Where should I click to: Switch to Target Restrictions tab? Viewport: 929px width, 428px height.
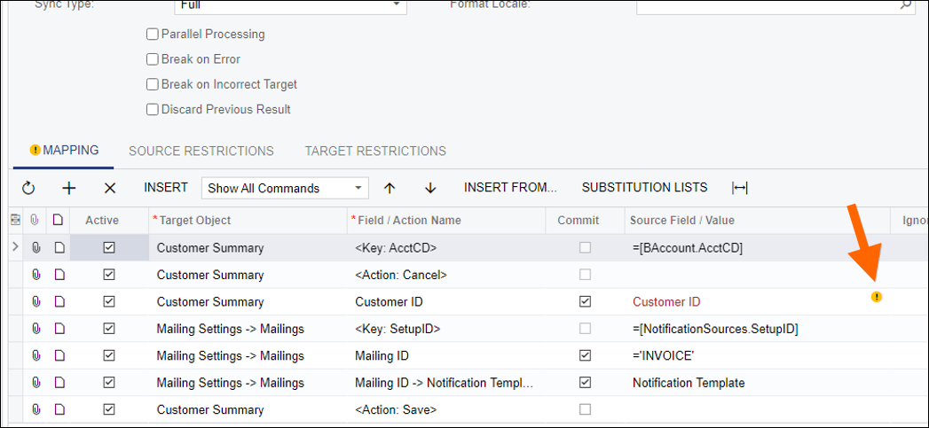375,152
